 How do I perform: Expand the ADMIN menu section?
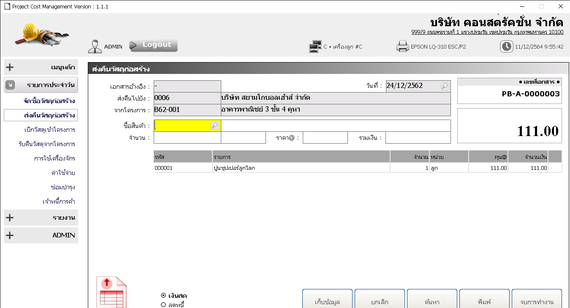coord(41,235)
